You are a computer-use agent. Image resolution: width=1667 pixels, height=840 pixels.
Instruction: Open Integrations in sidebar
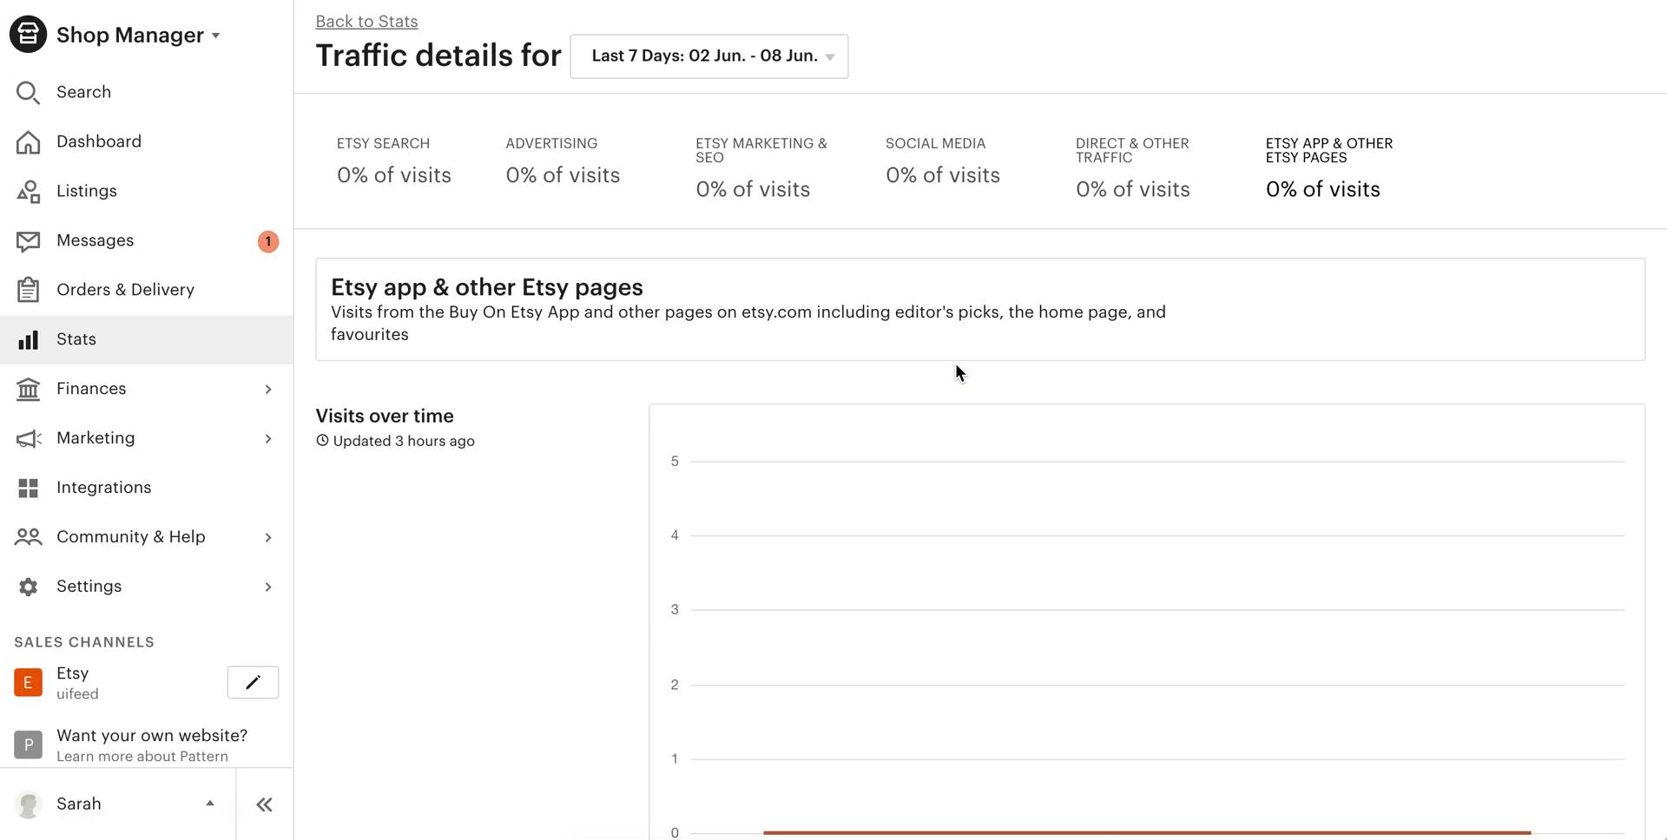[147, 488]
